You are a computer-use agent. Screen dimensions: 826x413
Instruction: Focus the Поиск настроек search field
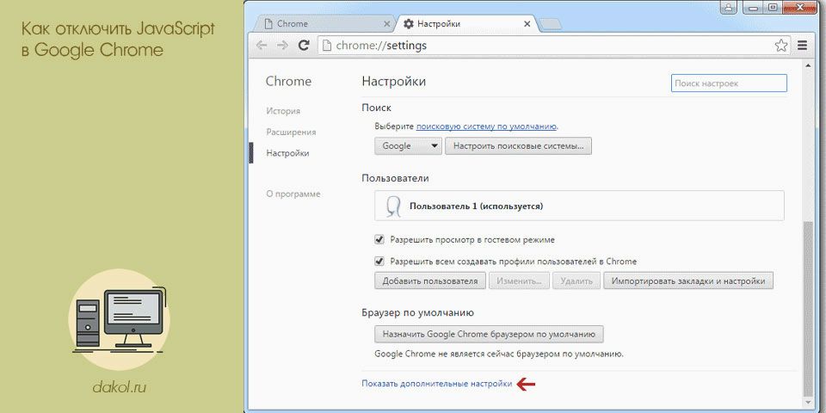click(729, 83)
